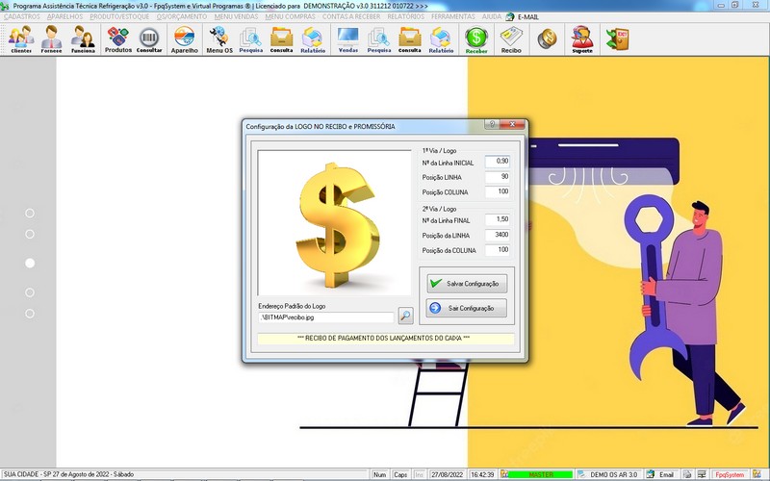Screen dimensions: 770x481
Task: Click the Email status bar button
Action: [x=661, y=474]
